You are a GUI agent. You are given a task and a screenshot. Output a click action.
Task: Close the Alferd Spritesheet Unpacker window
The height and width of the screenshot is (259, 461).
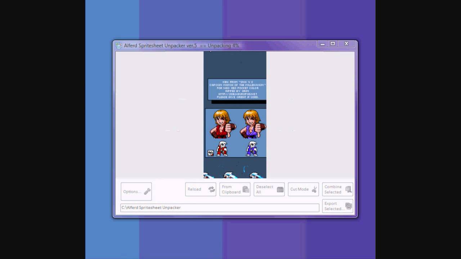(346, 44)
